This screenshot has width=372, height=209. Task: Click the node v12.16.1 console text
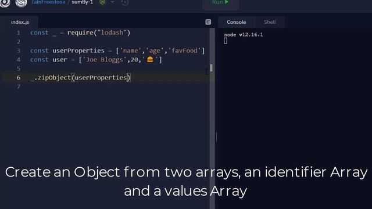pos(244,35)
